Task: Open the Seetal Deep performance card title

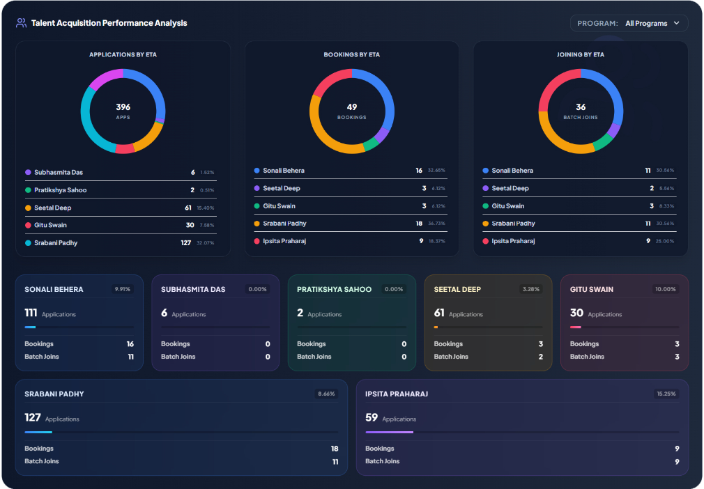Action: pos(457,289)
